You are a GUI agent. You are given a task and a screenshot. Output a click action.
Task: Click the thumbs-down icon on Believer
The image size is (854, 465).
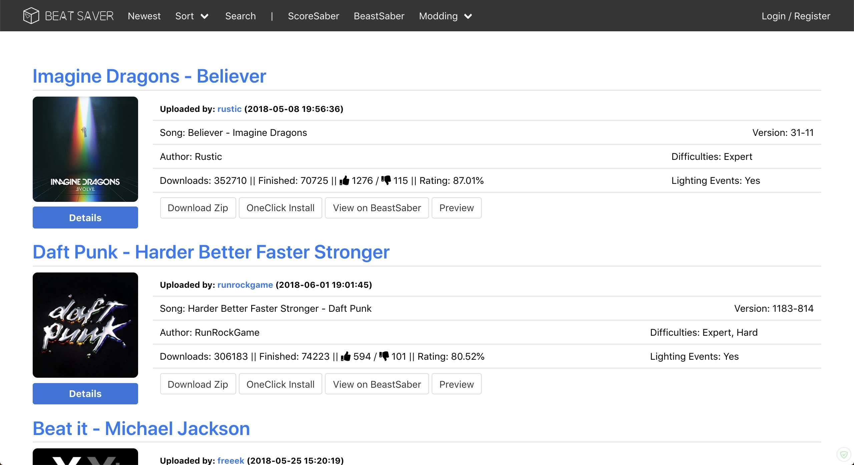coord(386,180)
